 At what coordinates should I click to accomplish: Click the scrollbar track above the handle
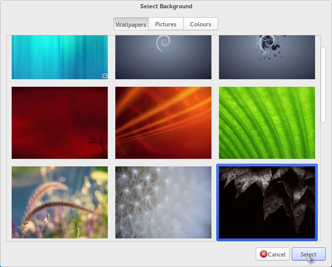[x=323, y=41]
